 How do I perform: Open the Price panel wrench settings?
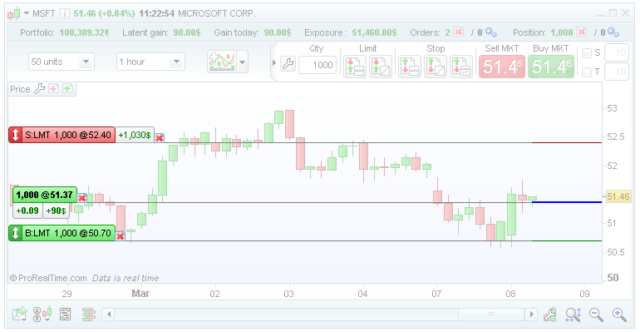pyautogui.click(x=39, y=88)
